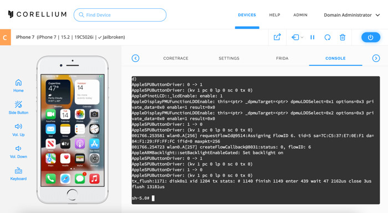Click the iPhone physical home button

(x=72, y=195)
